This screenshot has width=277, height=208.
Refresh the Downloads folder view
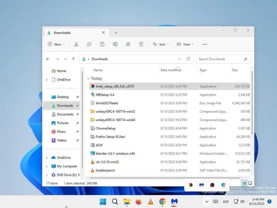[188, 59]
